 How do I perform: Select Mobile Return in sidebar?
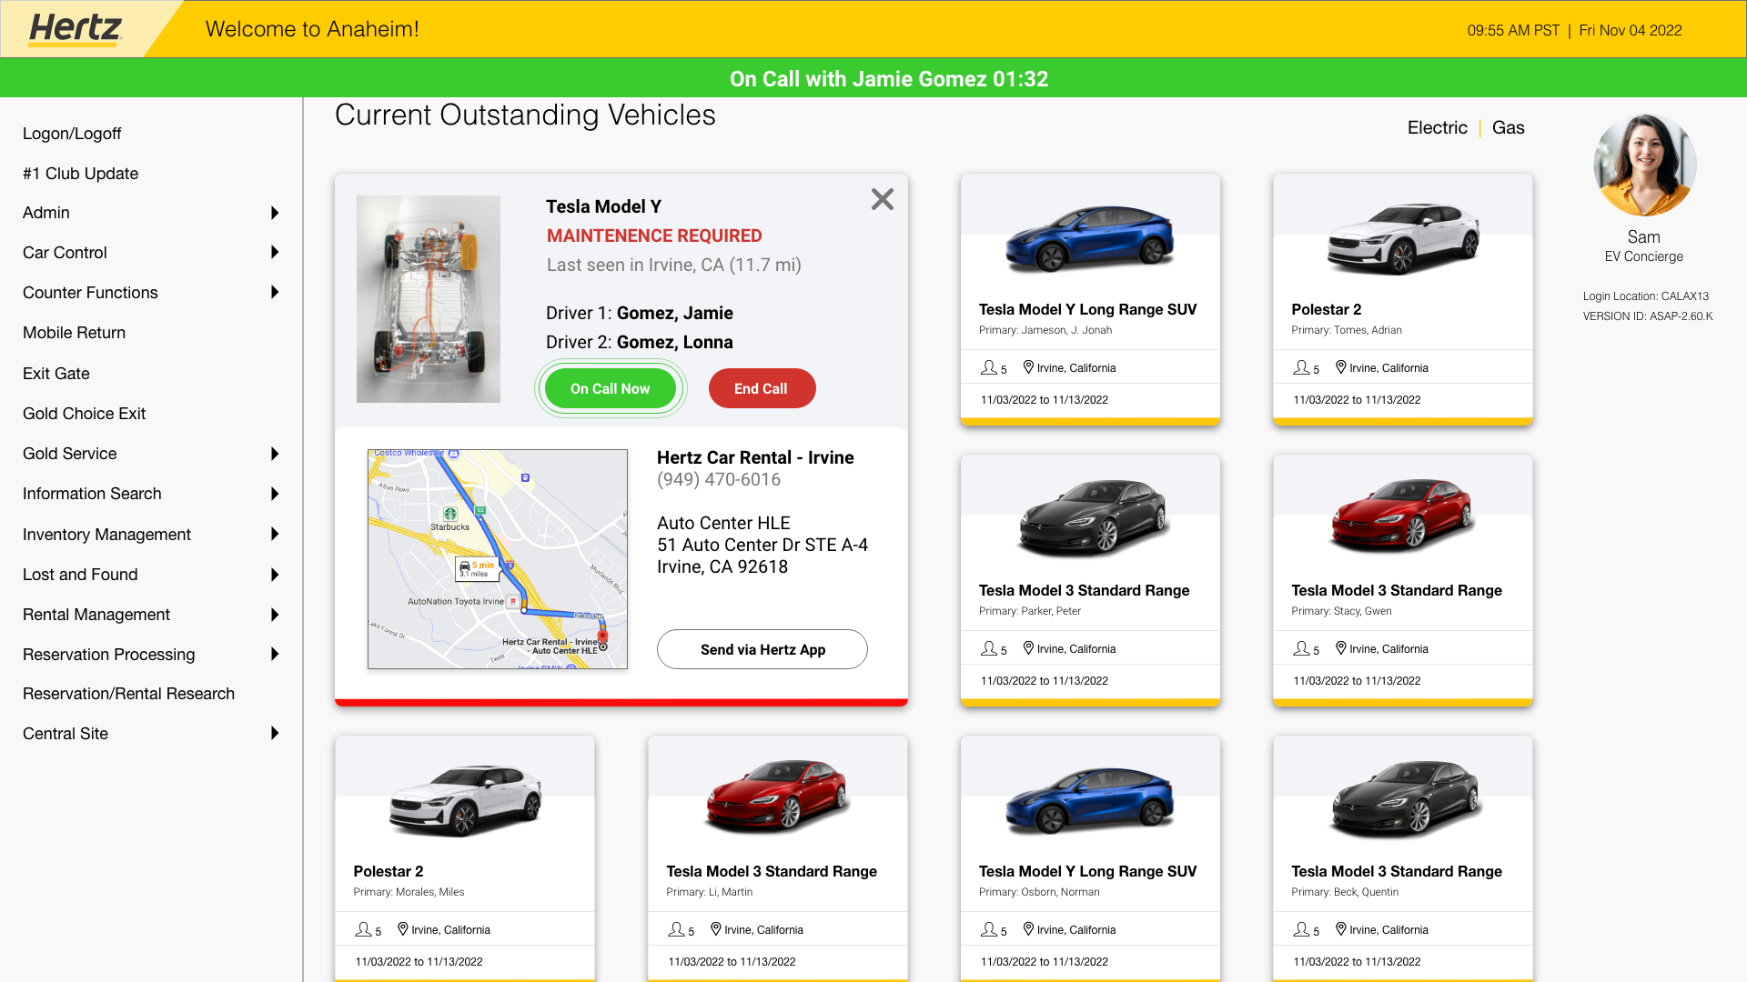[x=74, y=333]
